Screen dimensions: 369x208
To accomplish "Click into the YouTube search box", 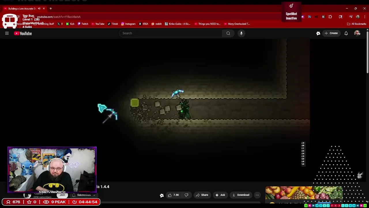I will point(171,33).
